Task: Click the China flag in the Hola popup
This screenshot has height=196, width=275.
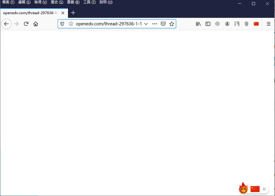Action: 255,189
